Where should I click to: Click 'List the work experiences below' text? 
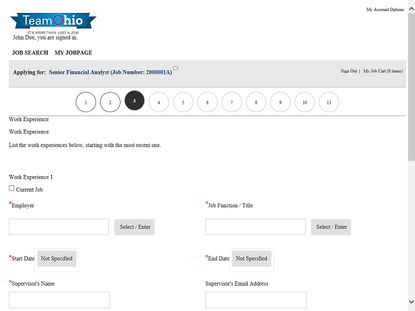[85, 145]
